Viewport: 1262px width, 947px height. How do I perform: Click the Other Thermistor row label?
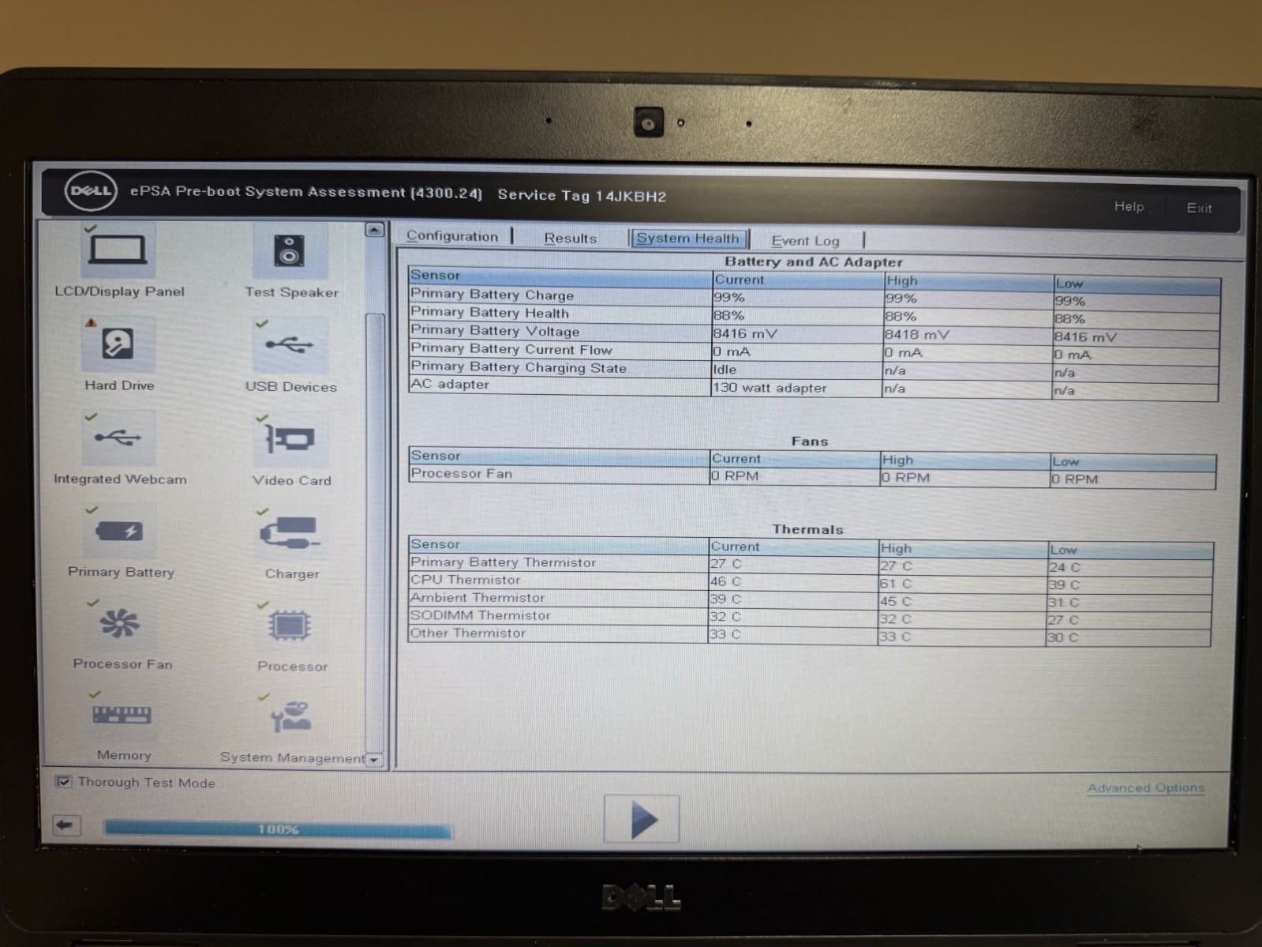click(x=467, y=633)
